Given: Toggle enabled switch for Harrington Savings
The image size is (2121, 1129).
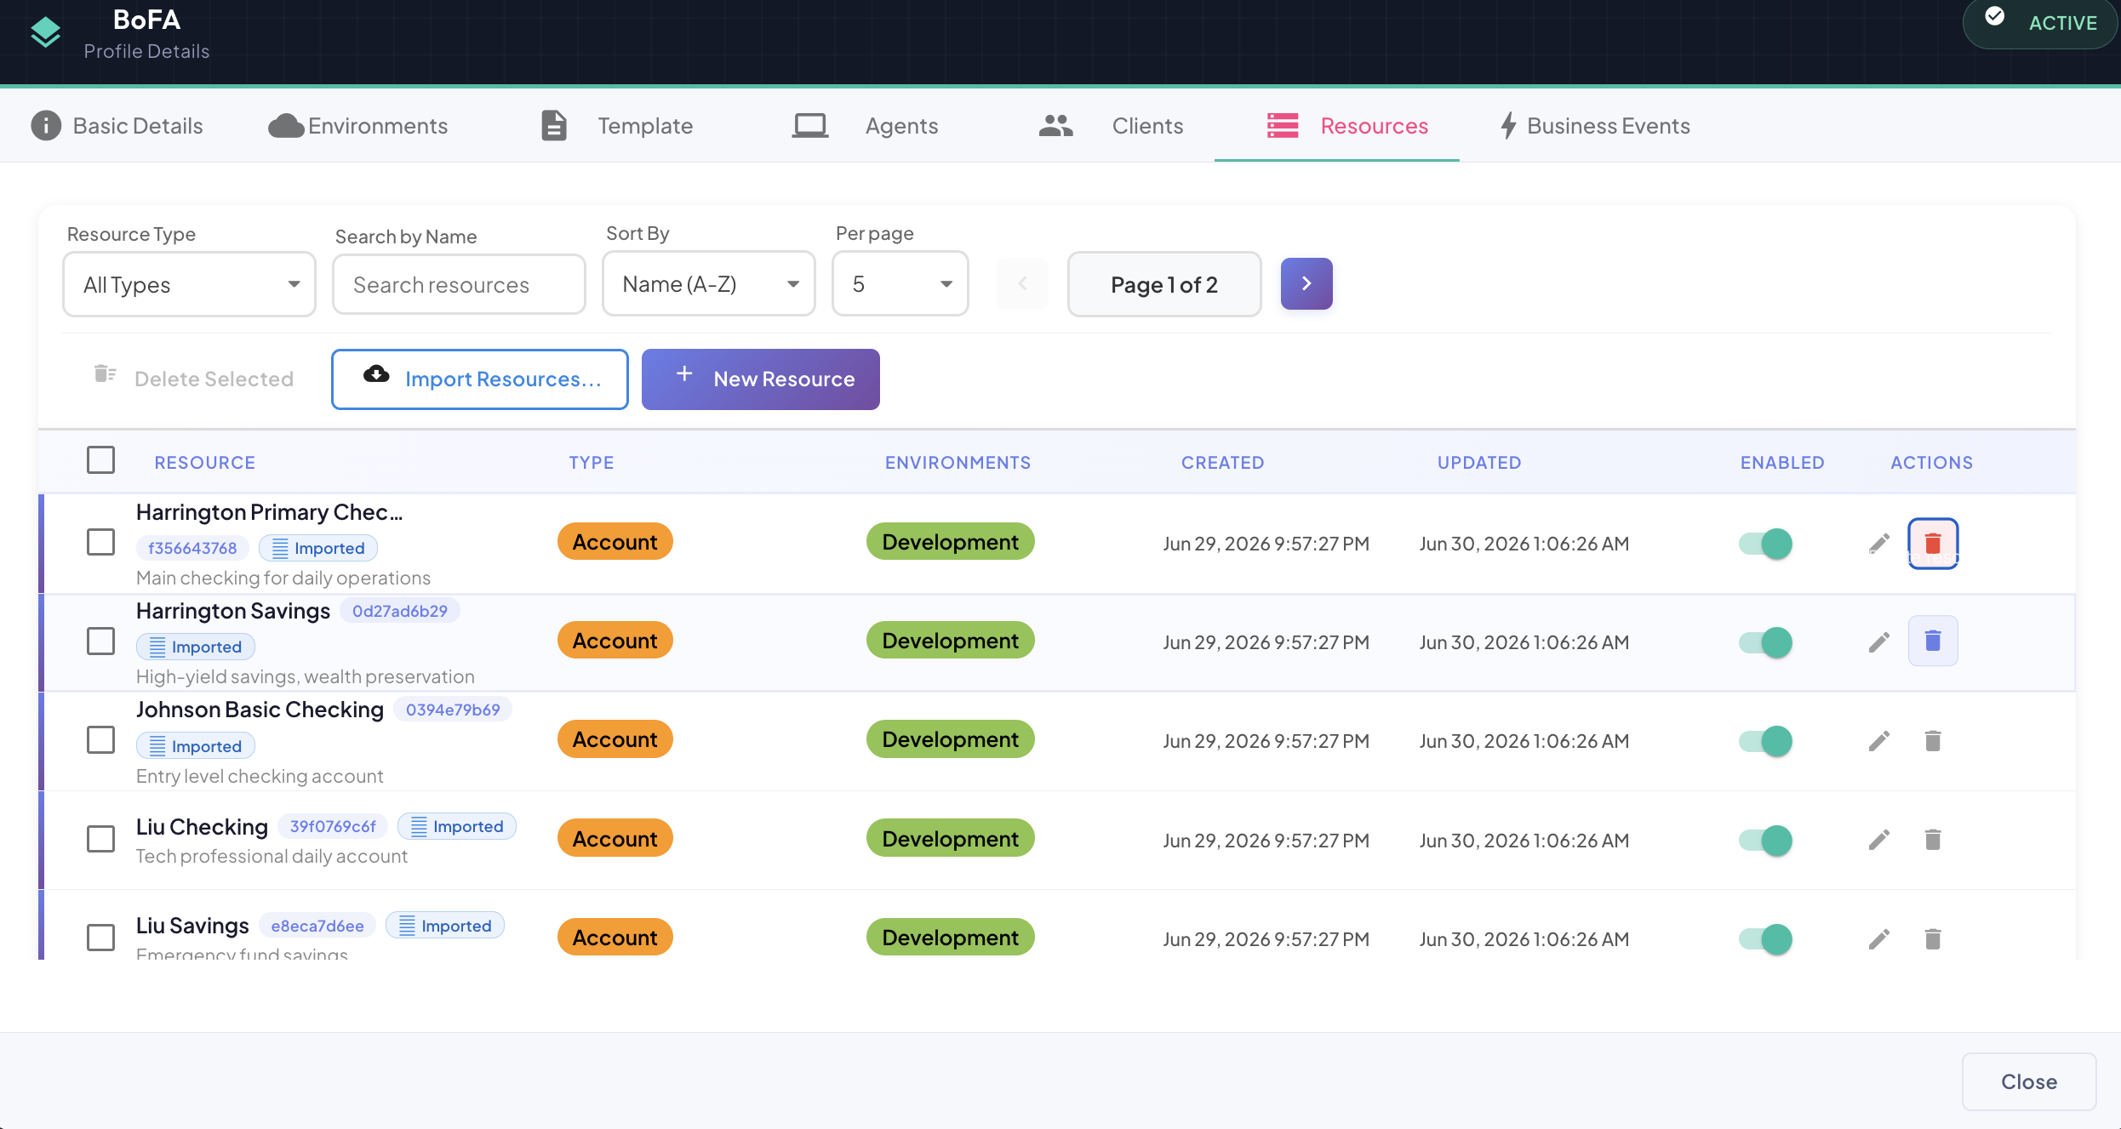Looking at the screenshot, I should pyautogui.click(x=1765, y=642).
